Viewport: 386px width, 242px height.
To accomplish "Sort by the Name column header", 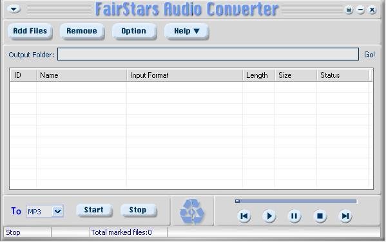I will (81, 75).
